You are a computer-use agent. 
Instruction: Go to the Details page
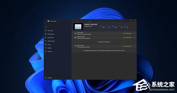pyautogui.click(x=48, y=48)
